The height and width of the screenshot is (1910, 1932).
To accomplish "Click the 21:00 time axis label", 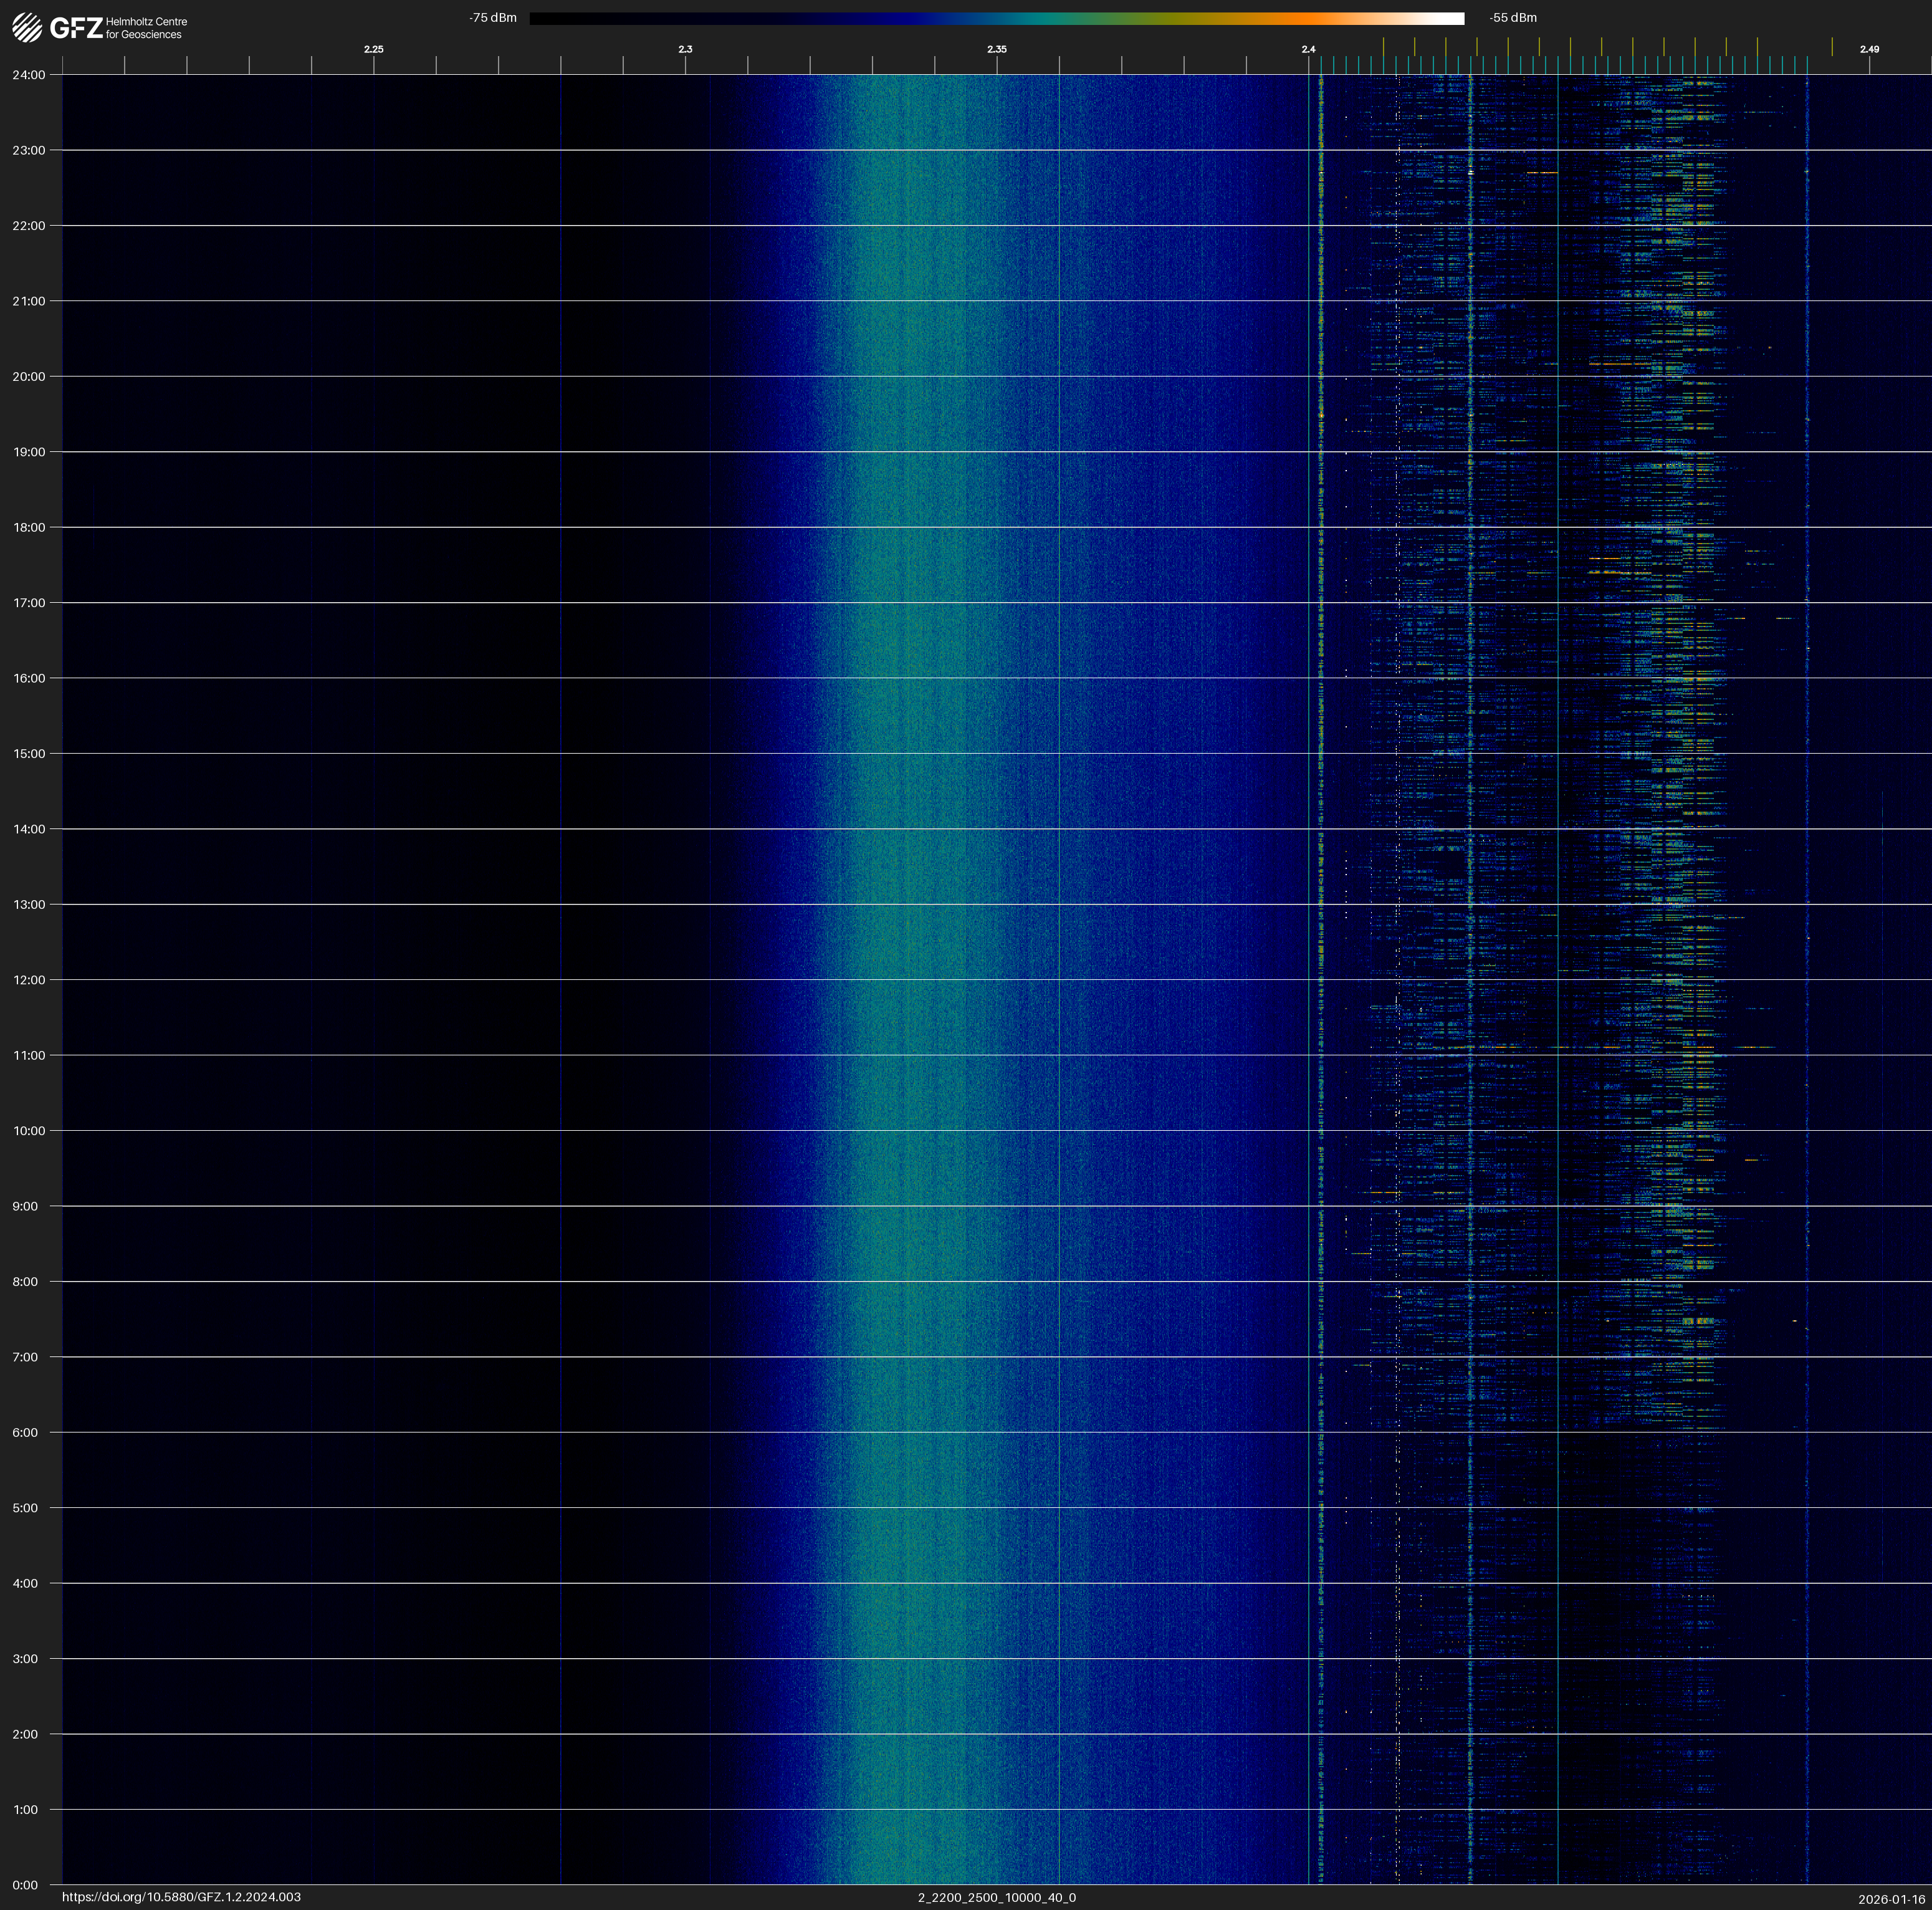I will point(29,301).
